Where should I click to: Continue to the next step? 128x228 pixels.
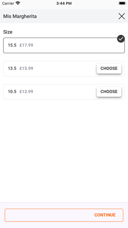[x=64, y=215]
